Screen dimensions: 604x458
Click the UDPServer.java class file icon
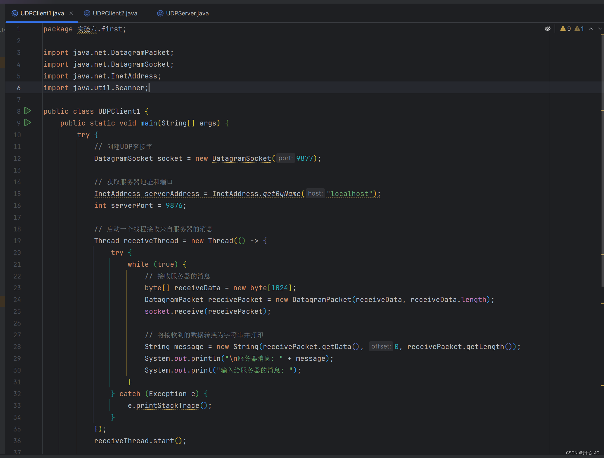(160, 13)
